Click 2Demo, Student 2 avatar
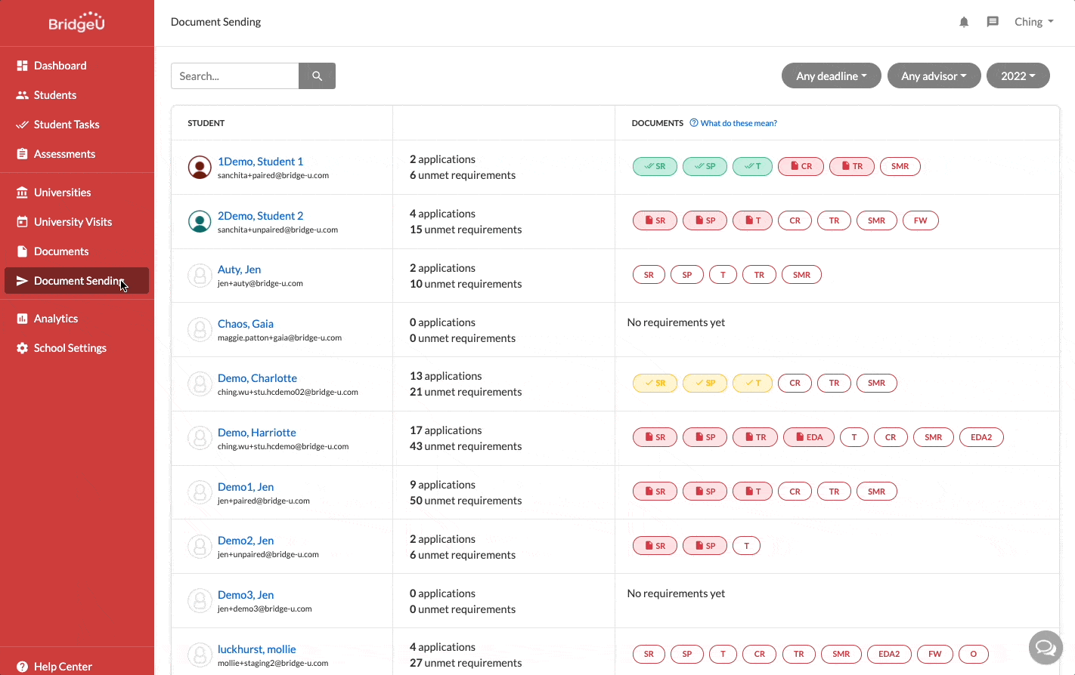 pos(200,221)
